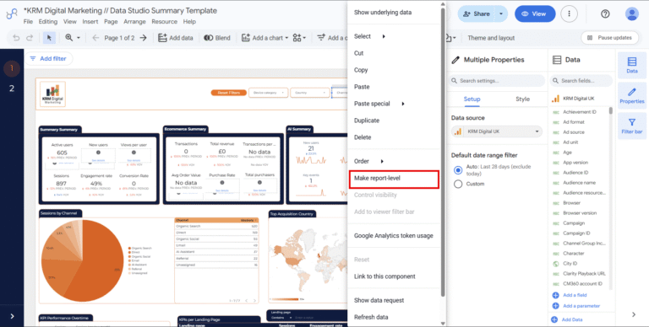Viewport: 649px width, 327px height.
Task: Open Theme and layout panel
Action: [491, 38]
